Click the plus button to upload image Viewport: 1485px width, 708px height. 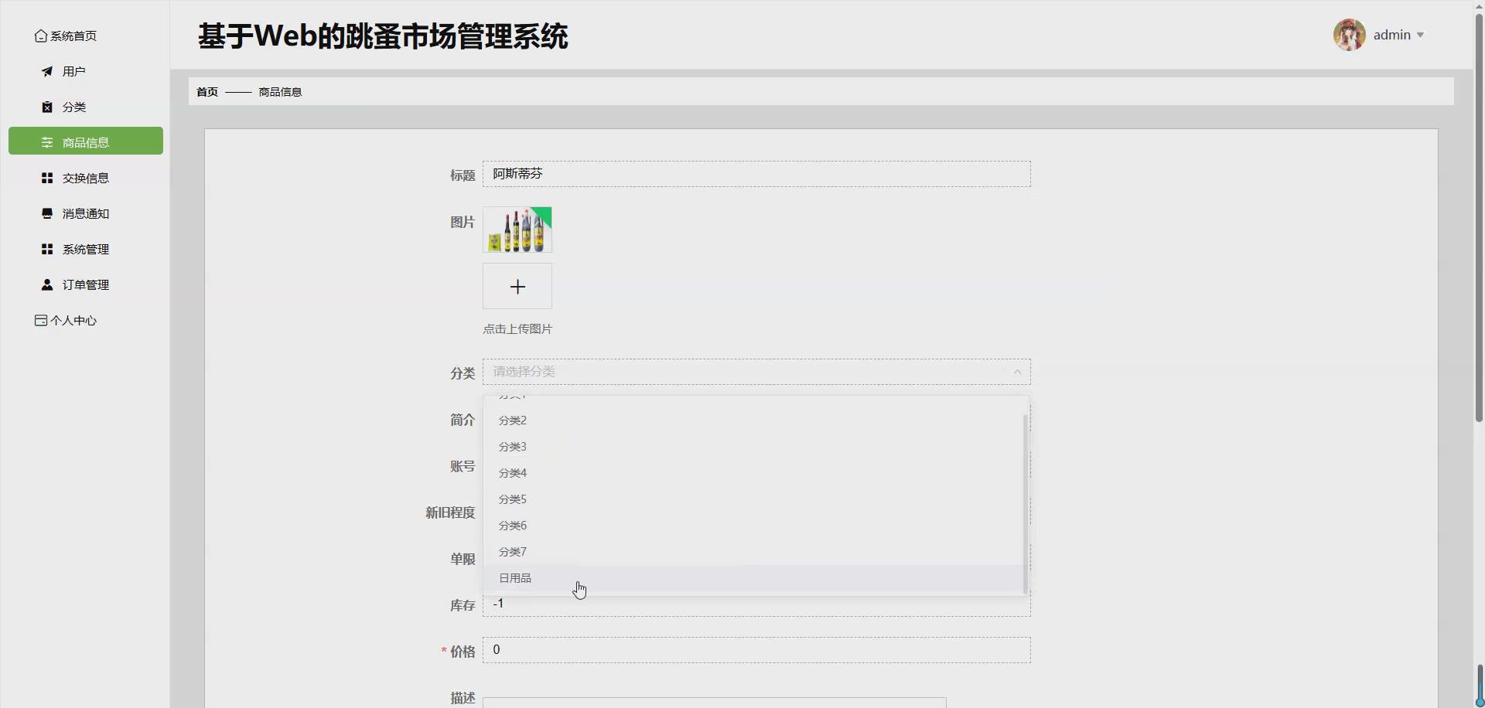(x=517, y=286)
